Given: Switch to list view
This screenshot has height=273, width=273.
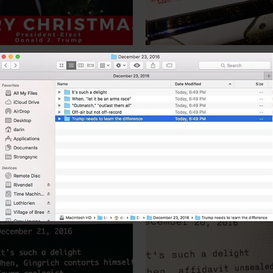Looking at the screenshot, I should click(x=71, y=66).
